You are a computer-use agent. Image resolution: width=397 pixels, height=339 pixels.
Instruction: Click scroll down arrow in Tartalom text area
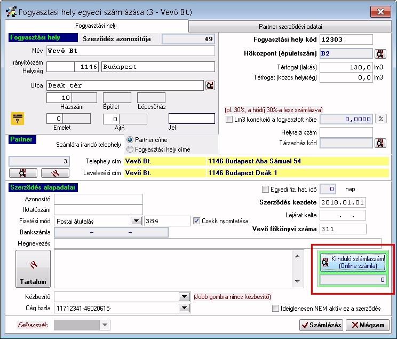(298, 281)
